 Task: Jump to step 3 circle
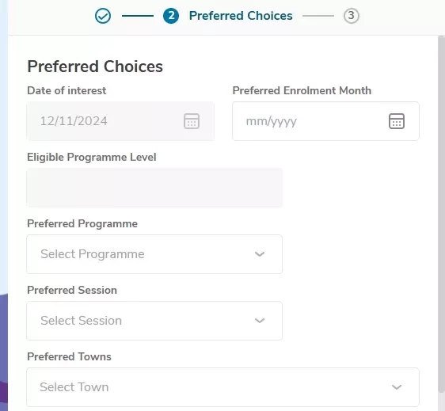tap(352, 16)
